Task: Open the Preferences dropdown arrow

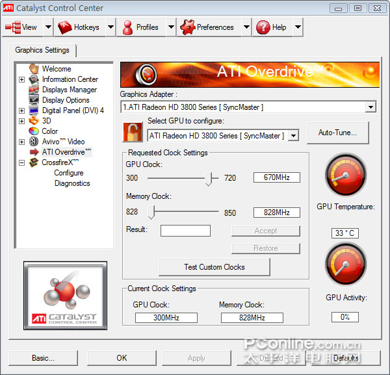Action: [246, 27]
